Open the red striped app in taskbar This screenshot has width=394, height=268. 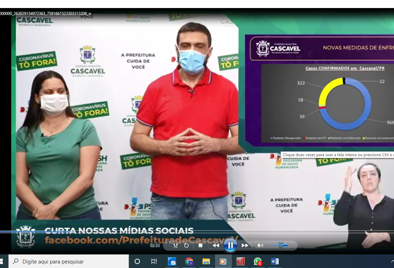pos(241,261)
